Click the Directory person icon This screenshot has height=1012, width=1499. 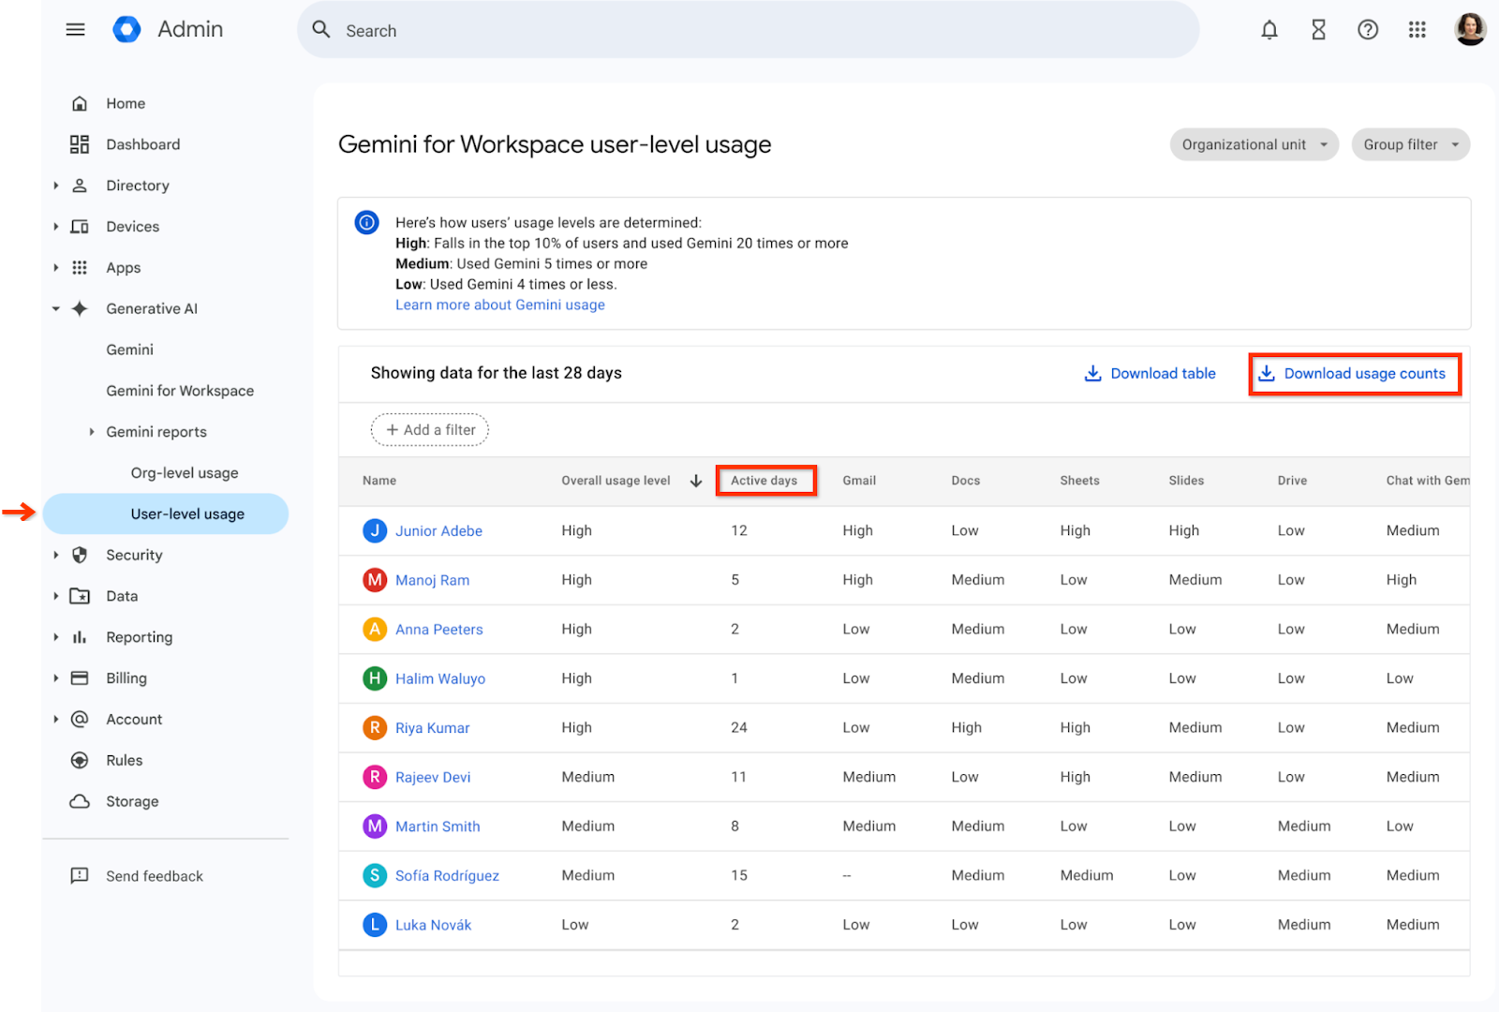click(80, 186)
